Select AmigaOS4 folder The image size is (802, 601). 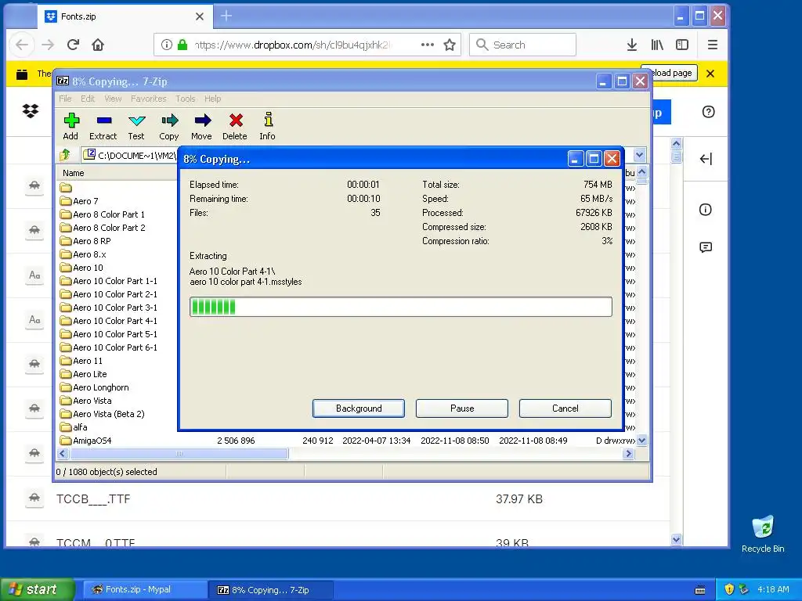[x=86, y=440]
